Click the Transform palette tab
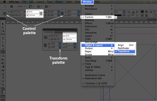 pos(49,32)
